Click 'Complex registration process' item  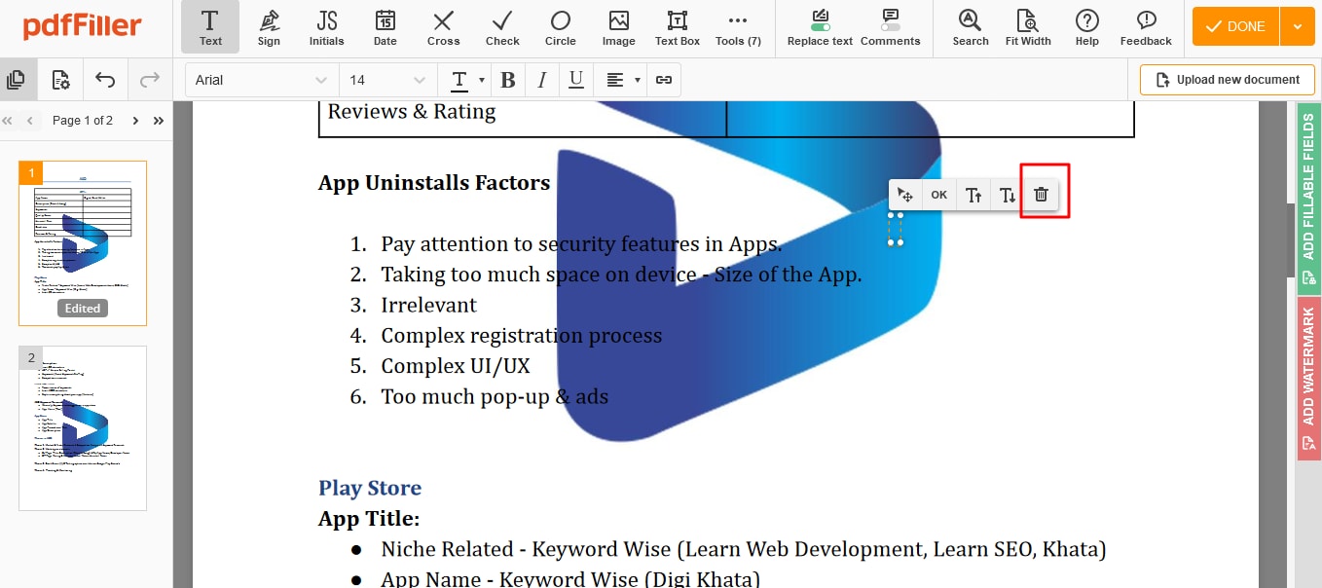(x=522, y=336)
